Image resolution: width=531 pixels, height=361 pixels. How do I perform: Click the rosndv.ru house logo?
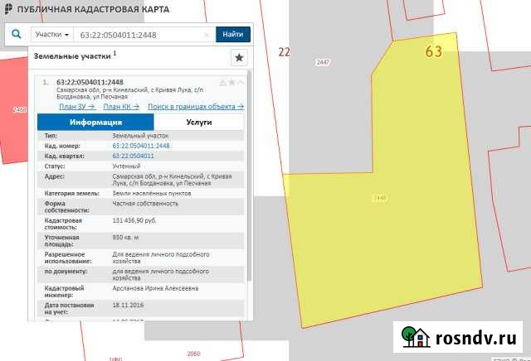tap(415, 337)
